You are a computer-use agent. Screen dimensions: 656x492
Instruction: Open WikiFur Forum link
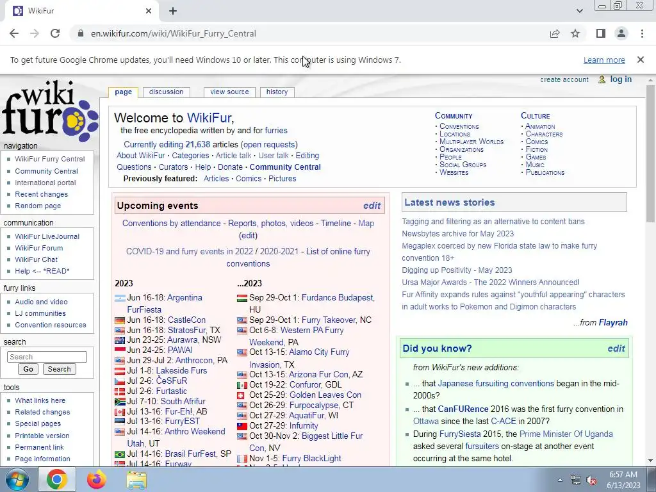(39, 248)
